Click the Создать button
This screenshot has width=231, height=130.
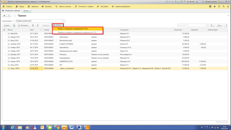(7, 25)
